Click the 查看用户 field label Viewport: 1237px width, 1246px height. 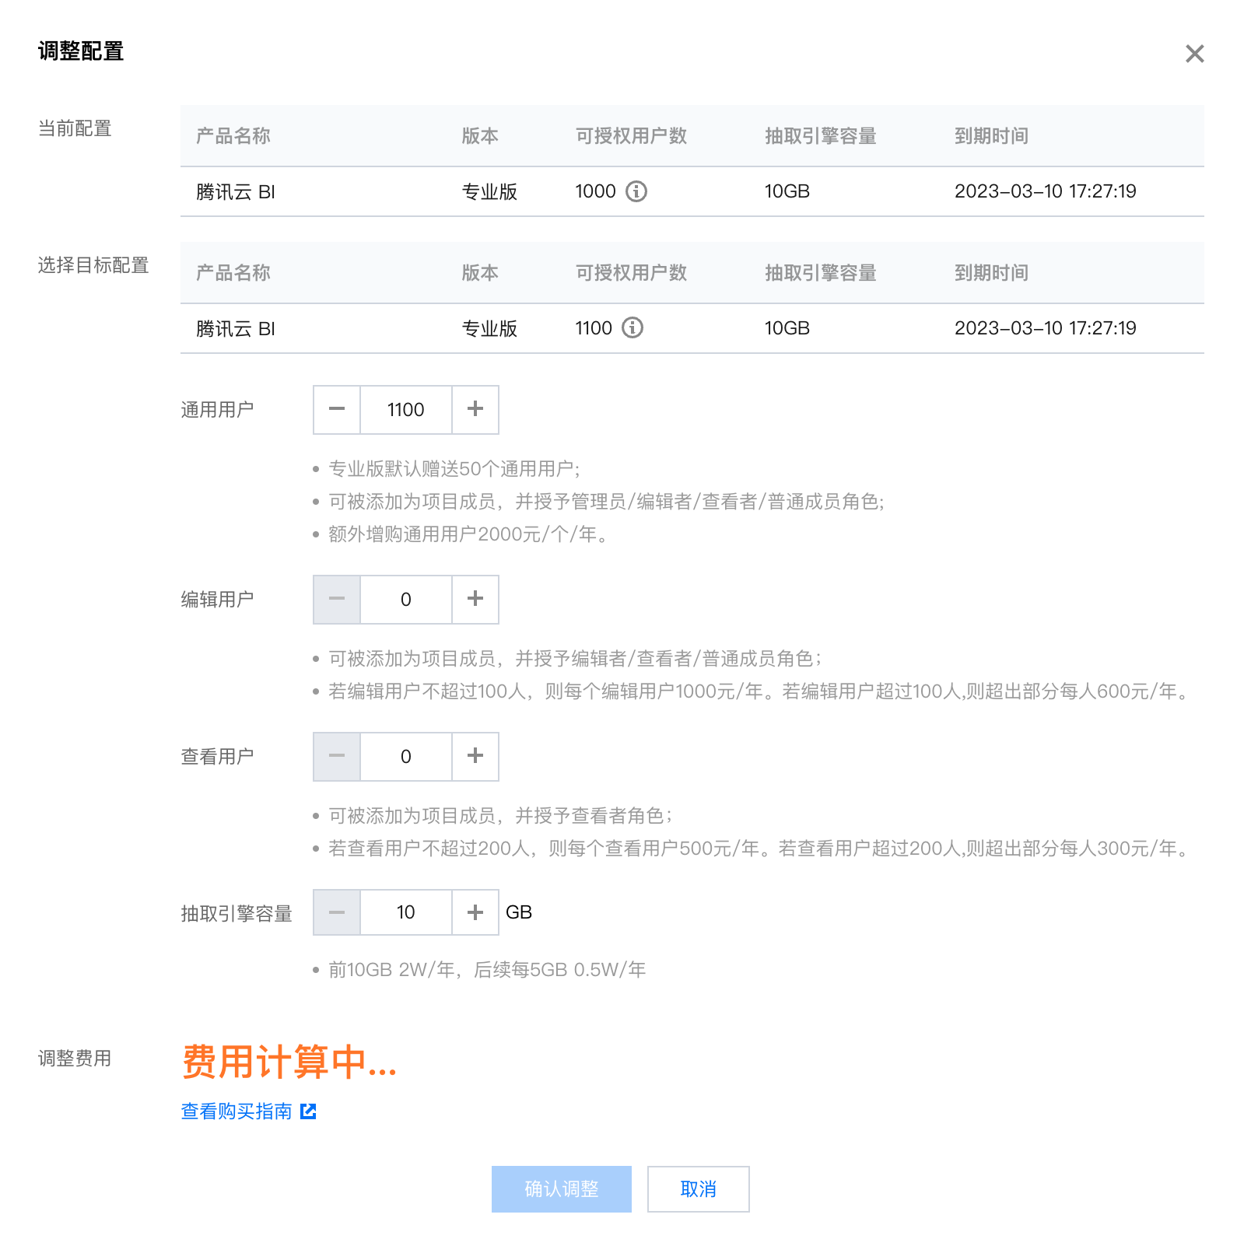click(217, 757)
